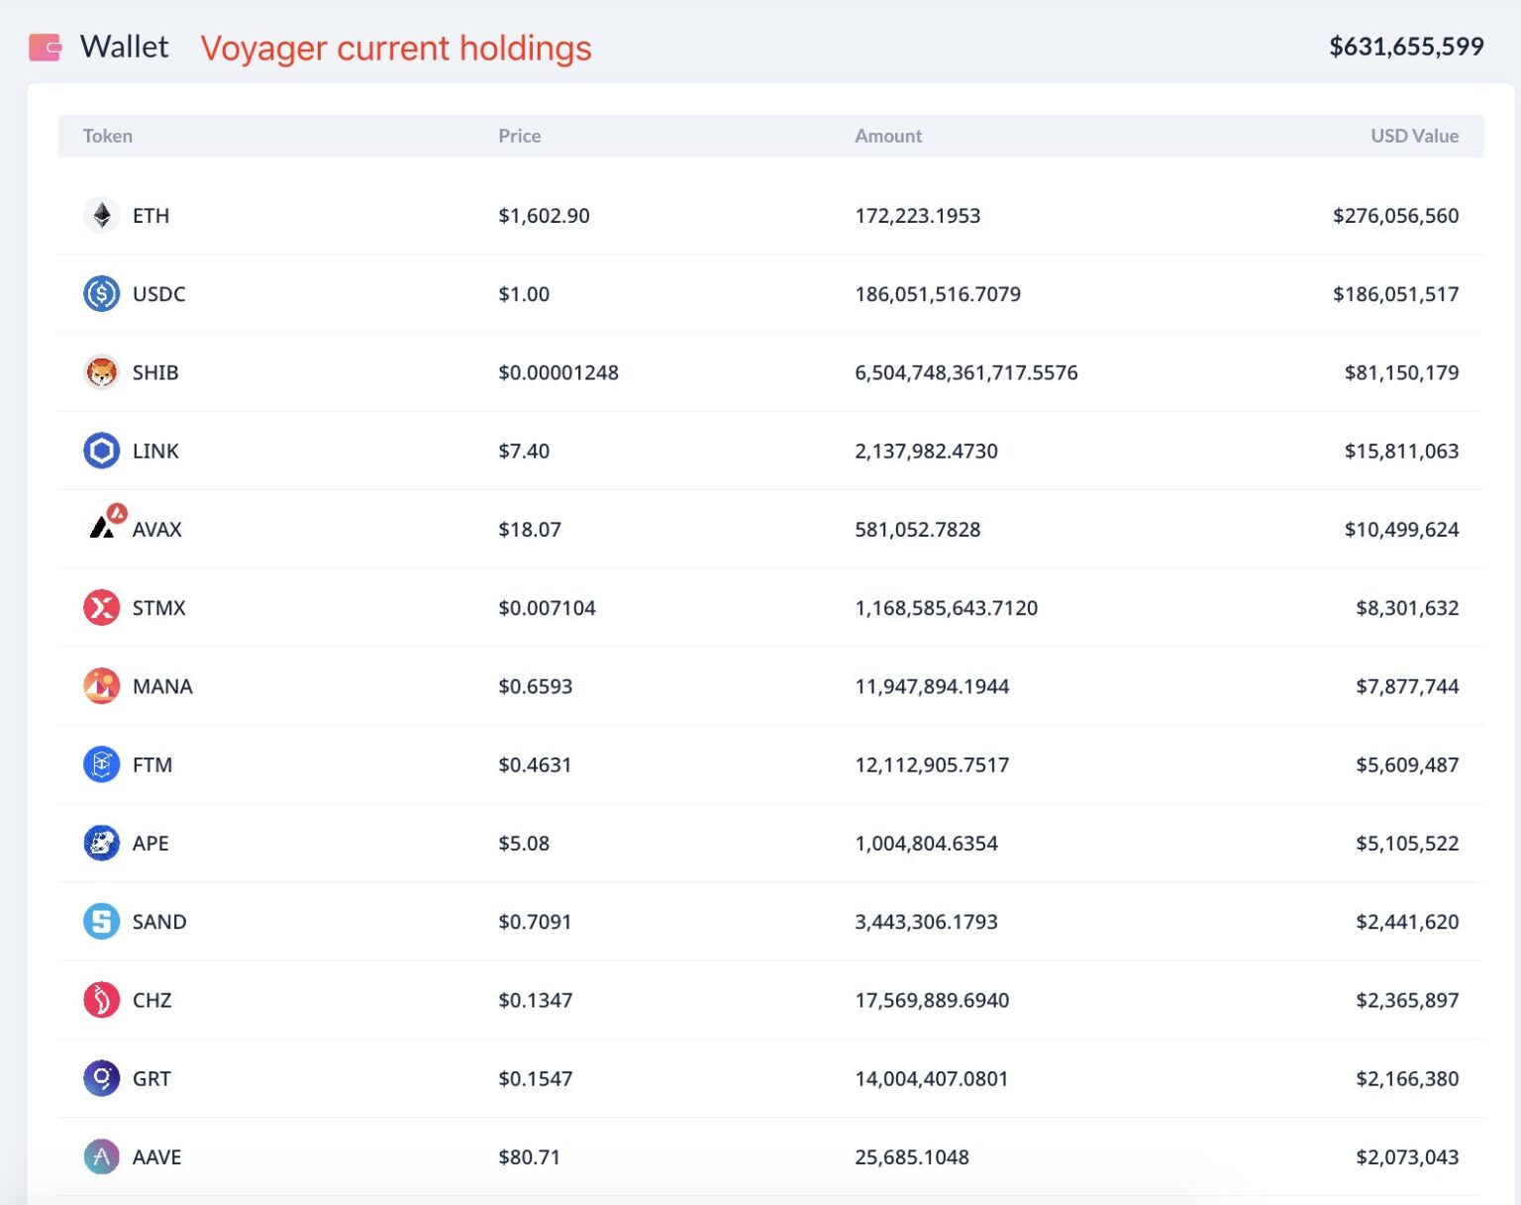The width and height of the screenshot is (1521, 1205).
Task: Click the AVAX token icon
Action: [x=105, y=524]
